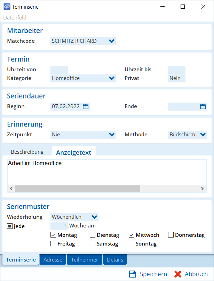
Task: Toggle the Jede option box
Action: (x=9, y=226)
